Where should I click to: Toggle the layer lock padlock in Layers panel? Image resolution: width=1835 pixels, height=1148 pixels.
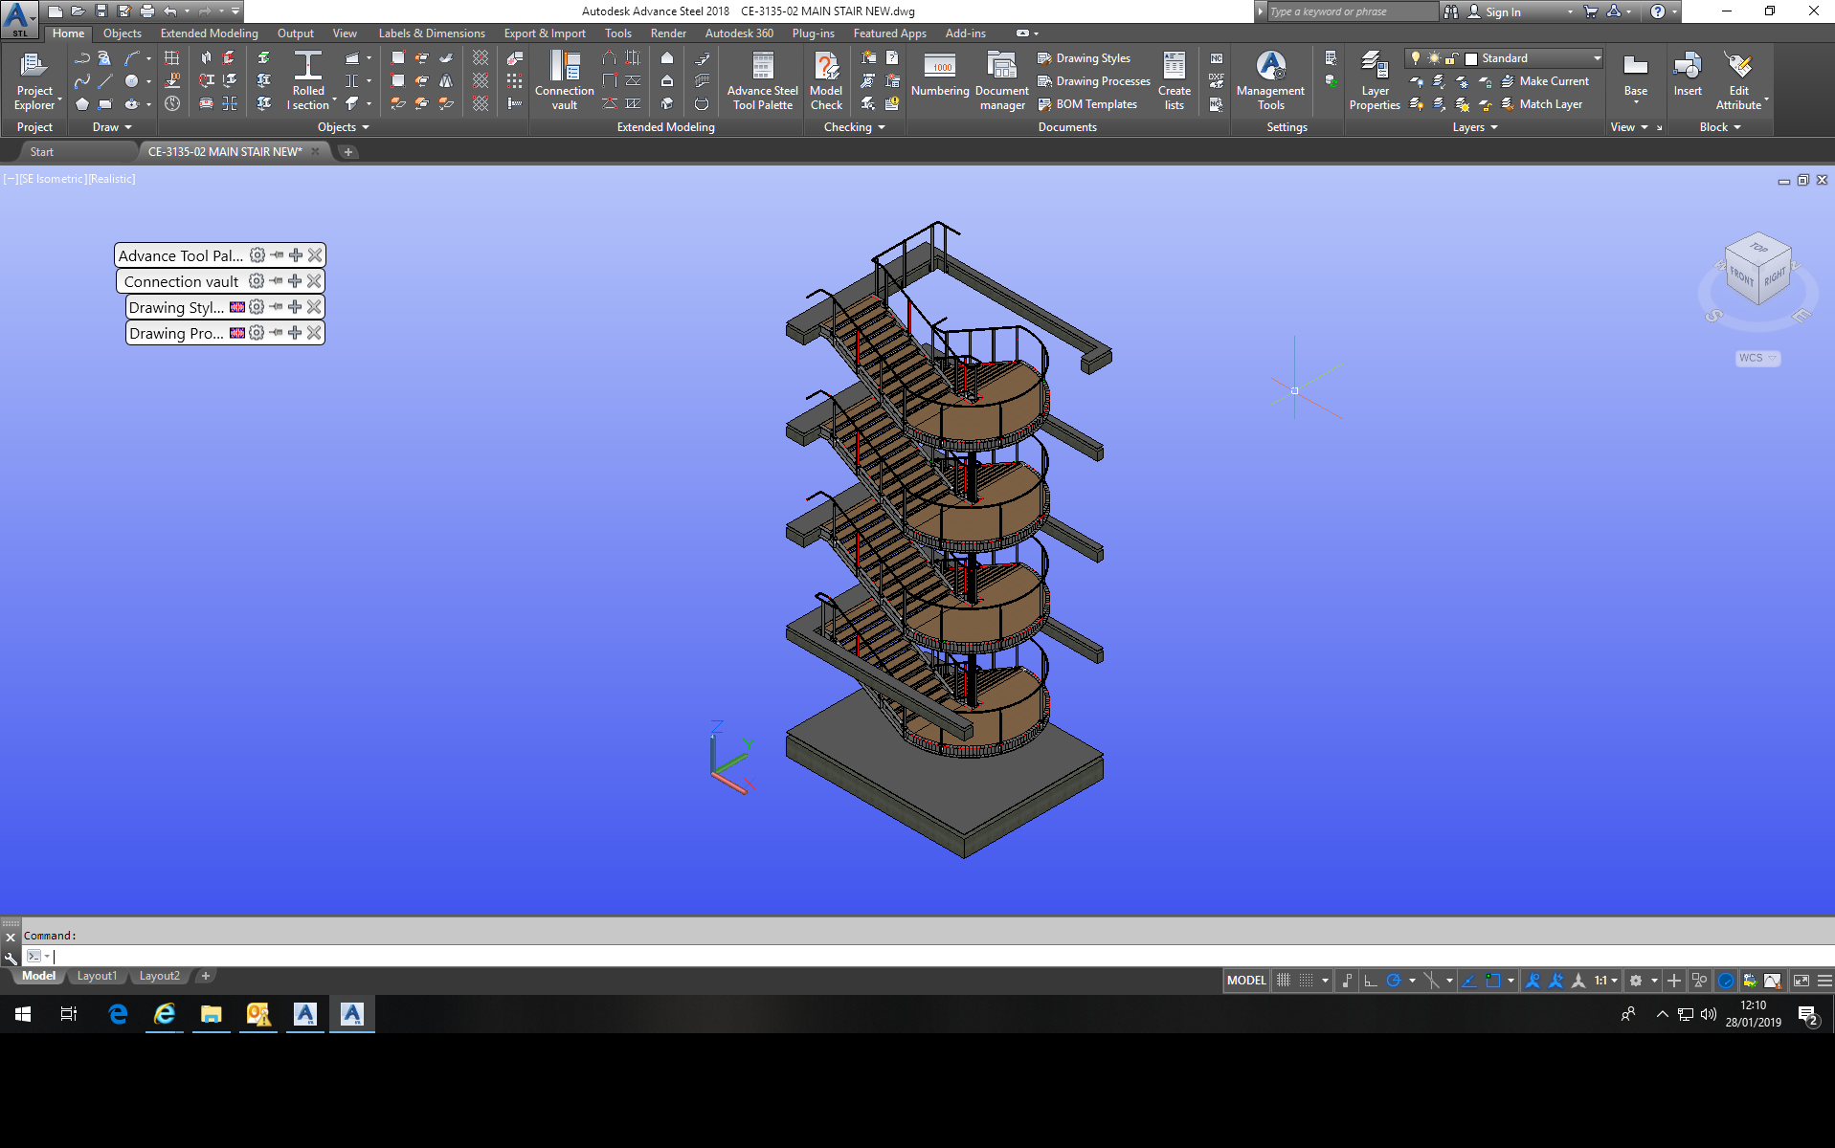point(1450,58)
